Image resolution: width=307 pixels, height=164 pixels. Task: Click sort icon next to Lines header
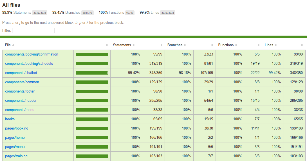pos(276,45)
